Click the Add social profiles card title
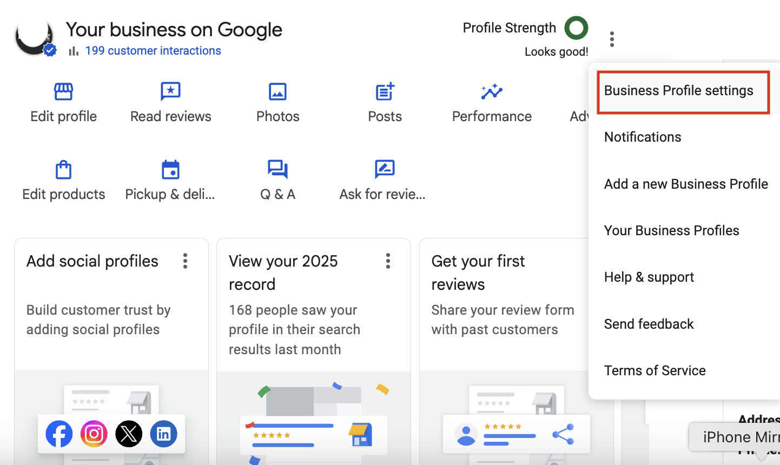 92,261
